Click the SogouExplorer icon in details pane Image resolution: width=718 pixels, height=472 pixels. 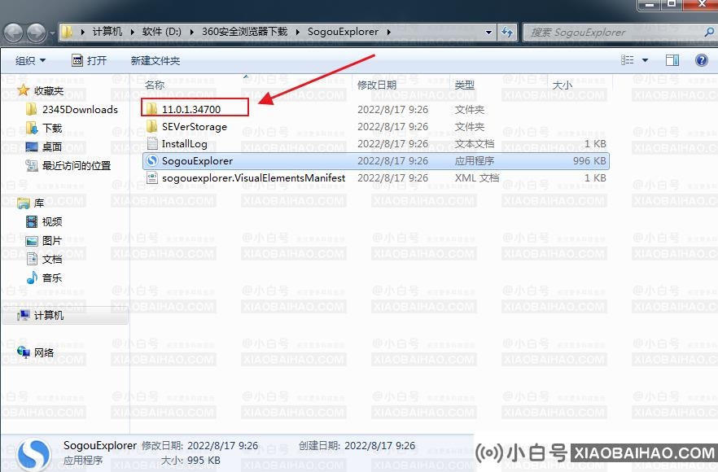[33, 454]
